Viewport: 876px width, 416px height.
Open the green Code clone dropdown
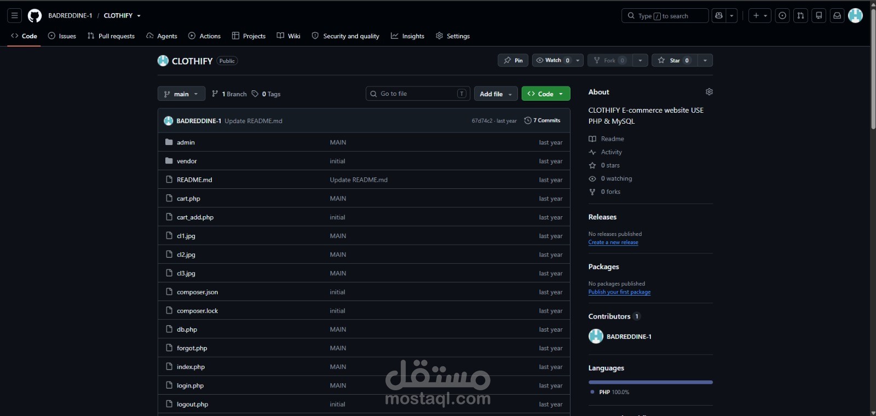pos(546,94)
